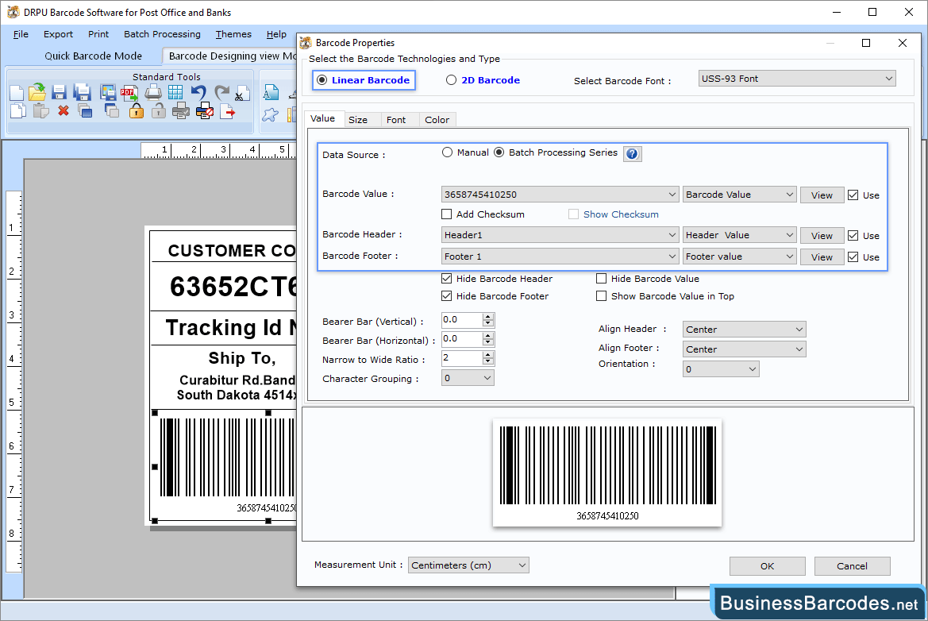Switch to the Color tab
This screenshot has width=928, height=621.
(x=437, y=120)
